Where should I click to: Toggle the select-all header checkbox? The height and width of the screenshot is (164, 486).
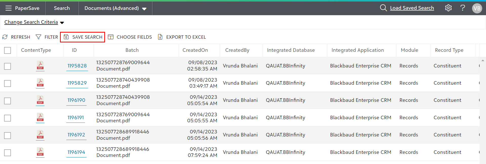(x=8, y=50)
